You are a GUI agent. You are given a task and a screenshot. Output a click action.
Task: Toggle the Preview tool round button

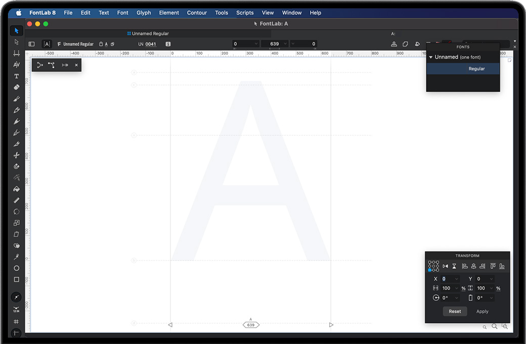coord(16,297)
